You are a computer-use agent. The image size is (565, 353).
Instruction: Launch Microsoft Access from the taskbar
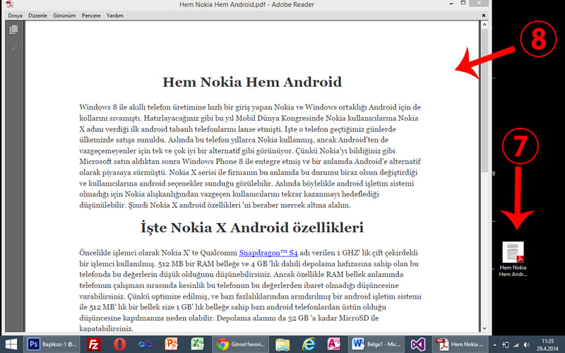tap(334, 345)
